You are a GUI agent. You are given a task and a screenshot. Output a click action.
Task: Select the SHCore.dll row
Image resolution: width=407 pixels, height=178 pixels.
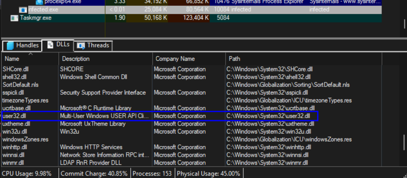pos(191,69)
